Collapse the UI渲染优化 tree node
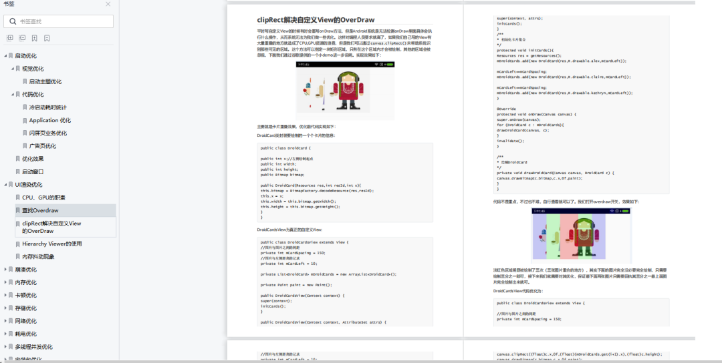This screenshot has width=722, height=363. tap(5, 184)
